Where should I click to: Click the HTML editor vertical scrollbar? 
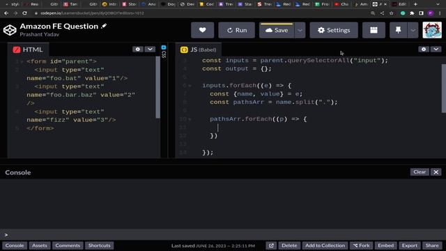(x=158, y=87)
